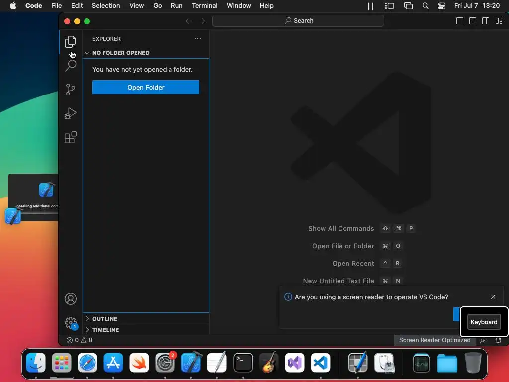This screenshot has width=509, height=382.
Task: Click the Xcode installing components window
Action: coord(33,197)
